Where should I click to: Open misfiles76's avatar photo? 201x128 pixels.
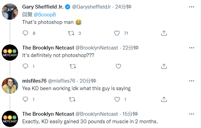10,86
